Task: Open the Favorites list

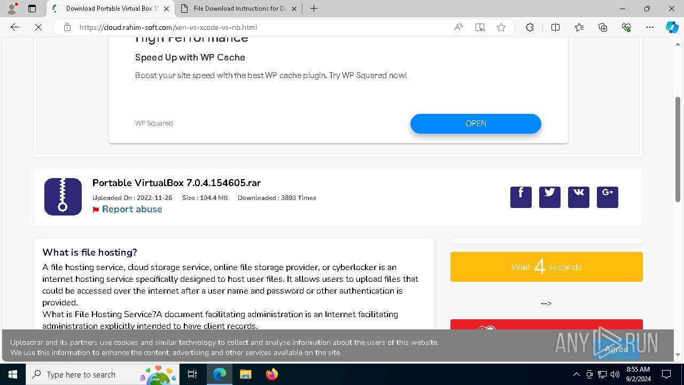Action: click(579, 27)
